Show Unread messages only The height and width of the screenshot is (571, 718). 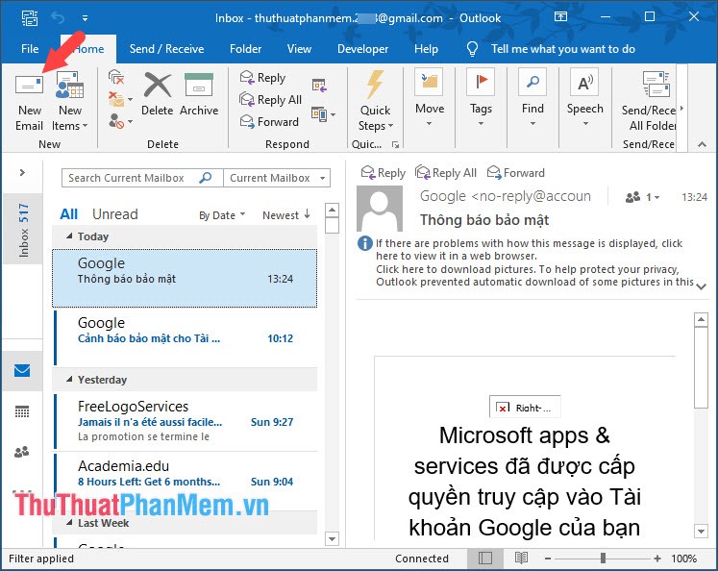click(x=115, y=213)
